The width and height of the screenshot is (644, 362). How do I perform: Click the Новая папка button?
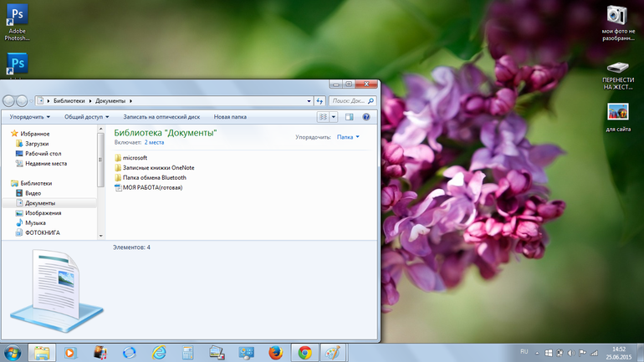point(230,117)
